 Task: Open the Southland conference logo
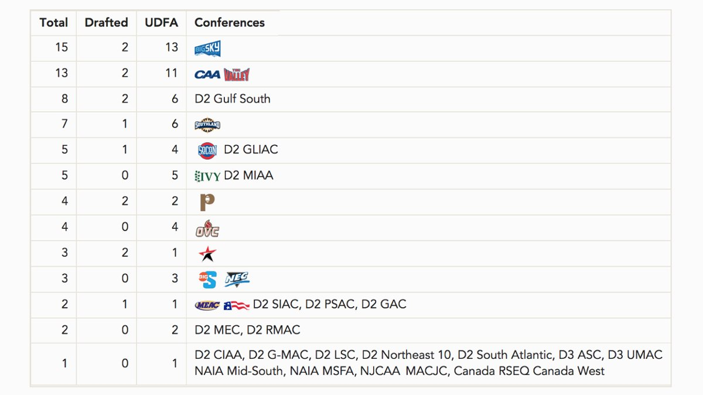tap(207, 125)
